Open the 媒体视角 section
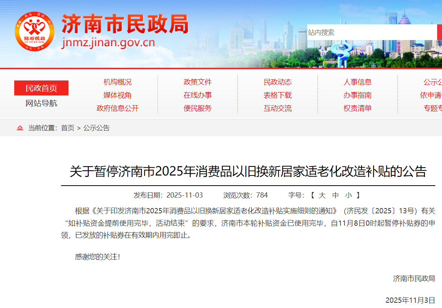 click(x=118, y=95)
